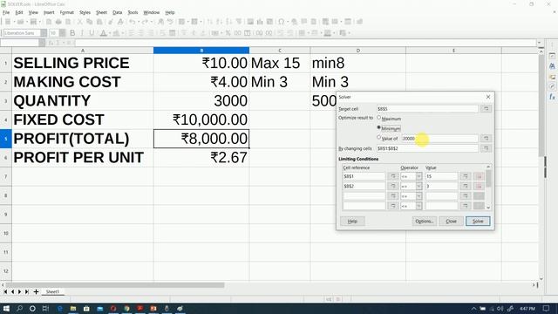Click the Solve button
This screenshot has height=314, width=558.
pyautogui.click(x=478, y=221)
